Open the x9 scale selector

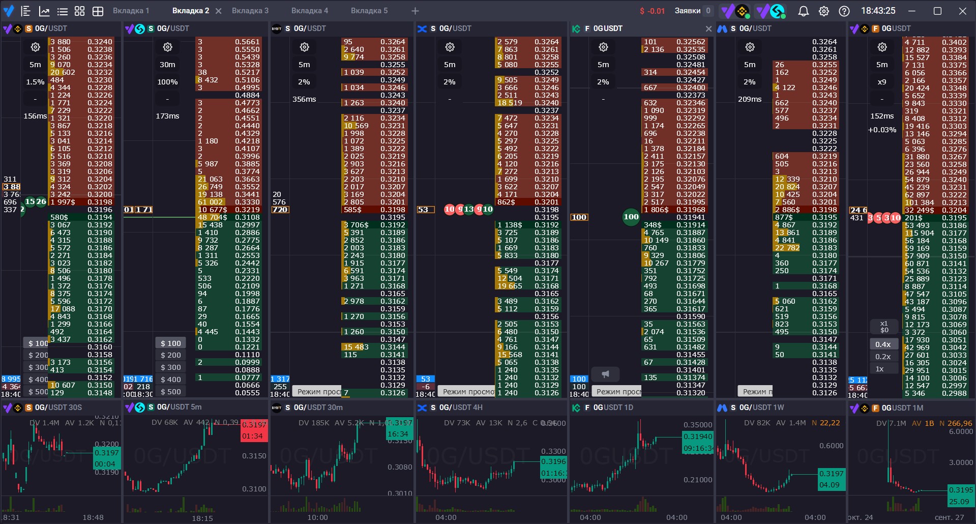pos(882,82)
